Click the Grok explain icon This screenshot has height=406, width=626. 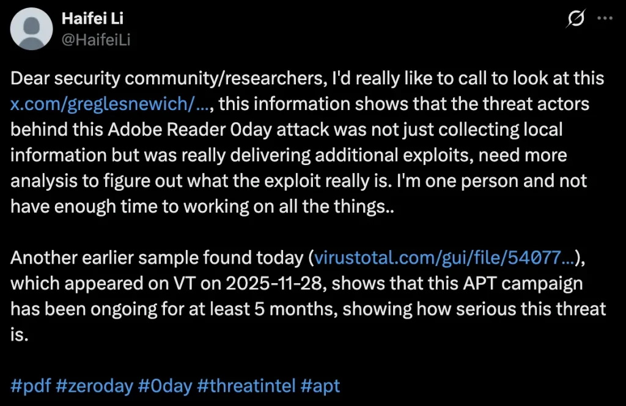[575, 20]
